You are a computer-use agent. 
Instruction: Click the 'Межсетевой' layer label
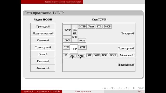[127, 55]
